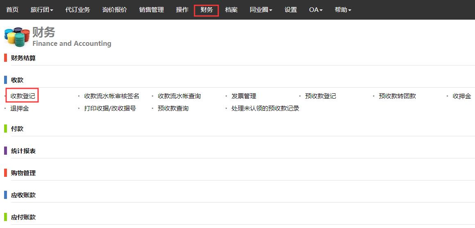Go to 首页 in the navigation bar
This screenshot has width=475, height=228.
pyautogui.click(x=12, y=10)
